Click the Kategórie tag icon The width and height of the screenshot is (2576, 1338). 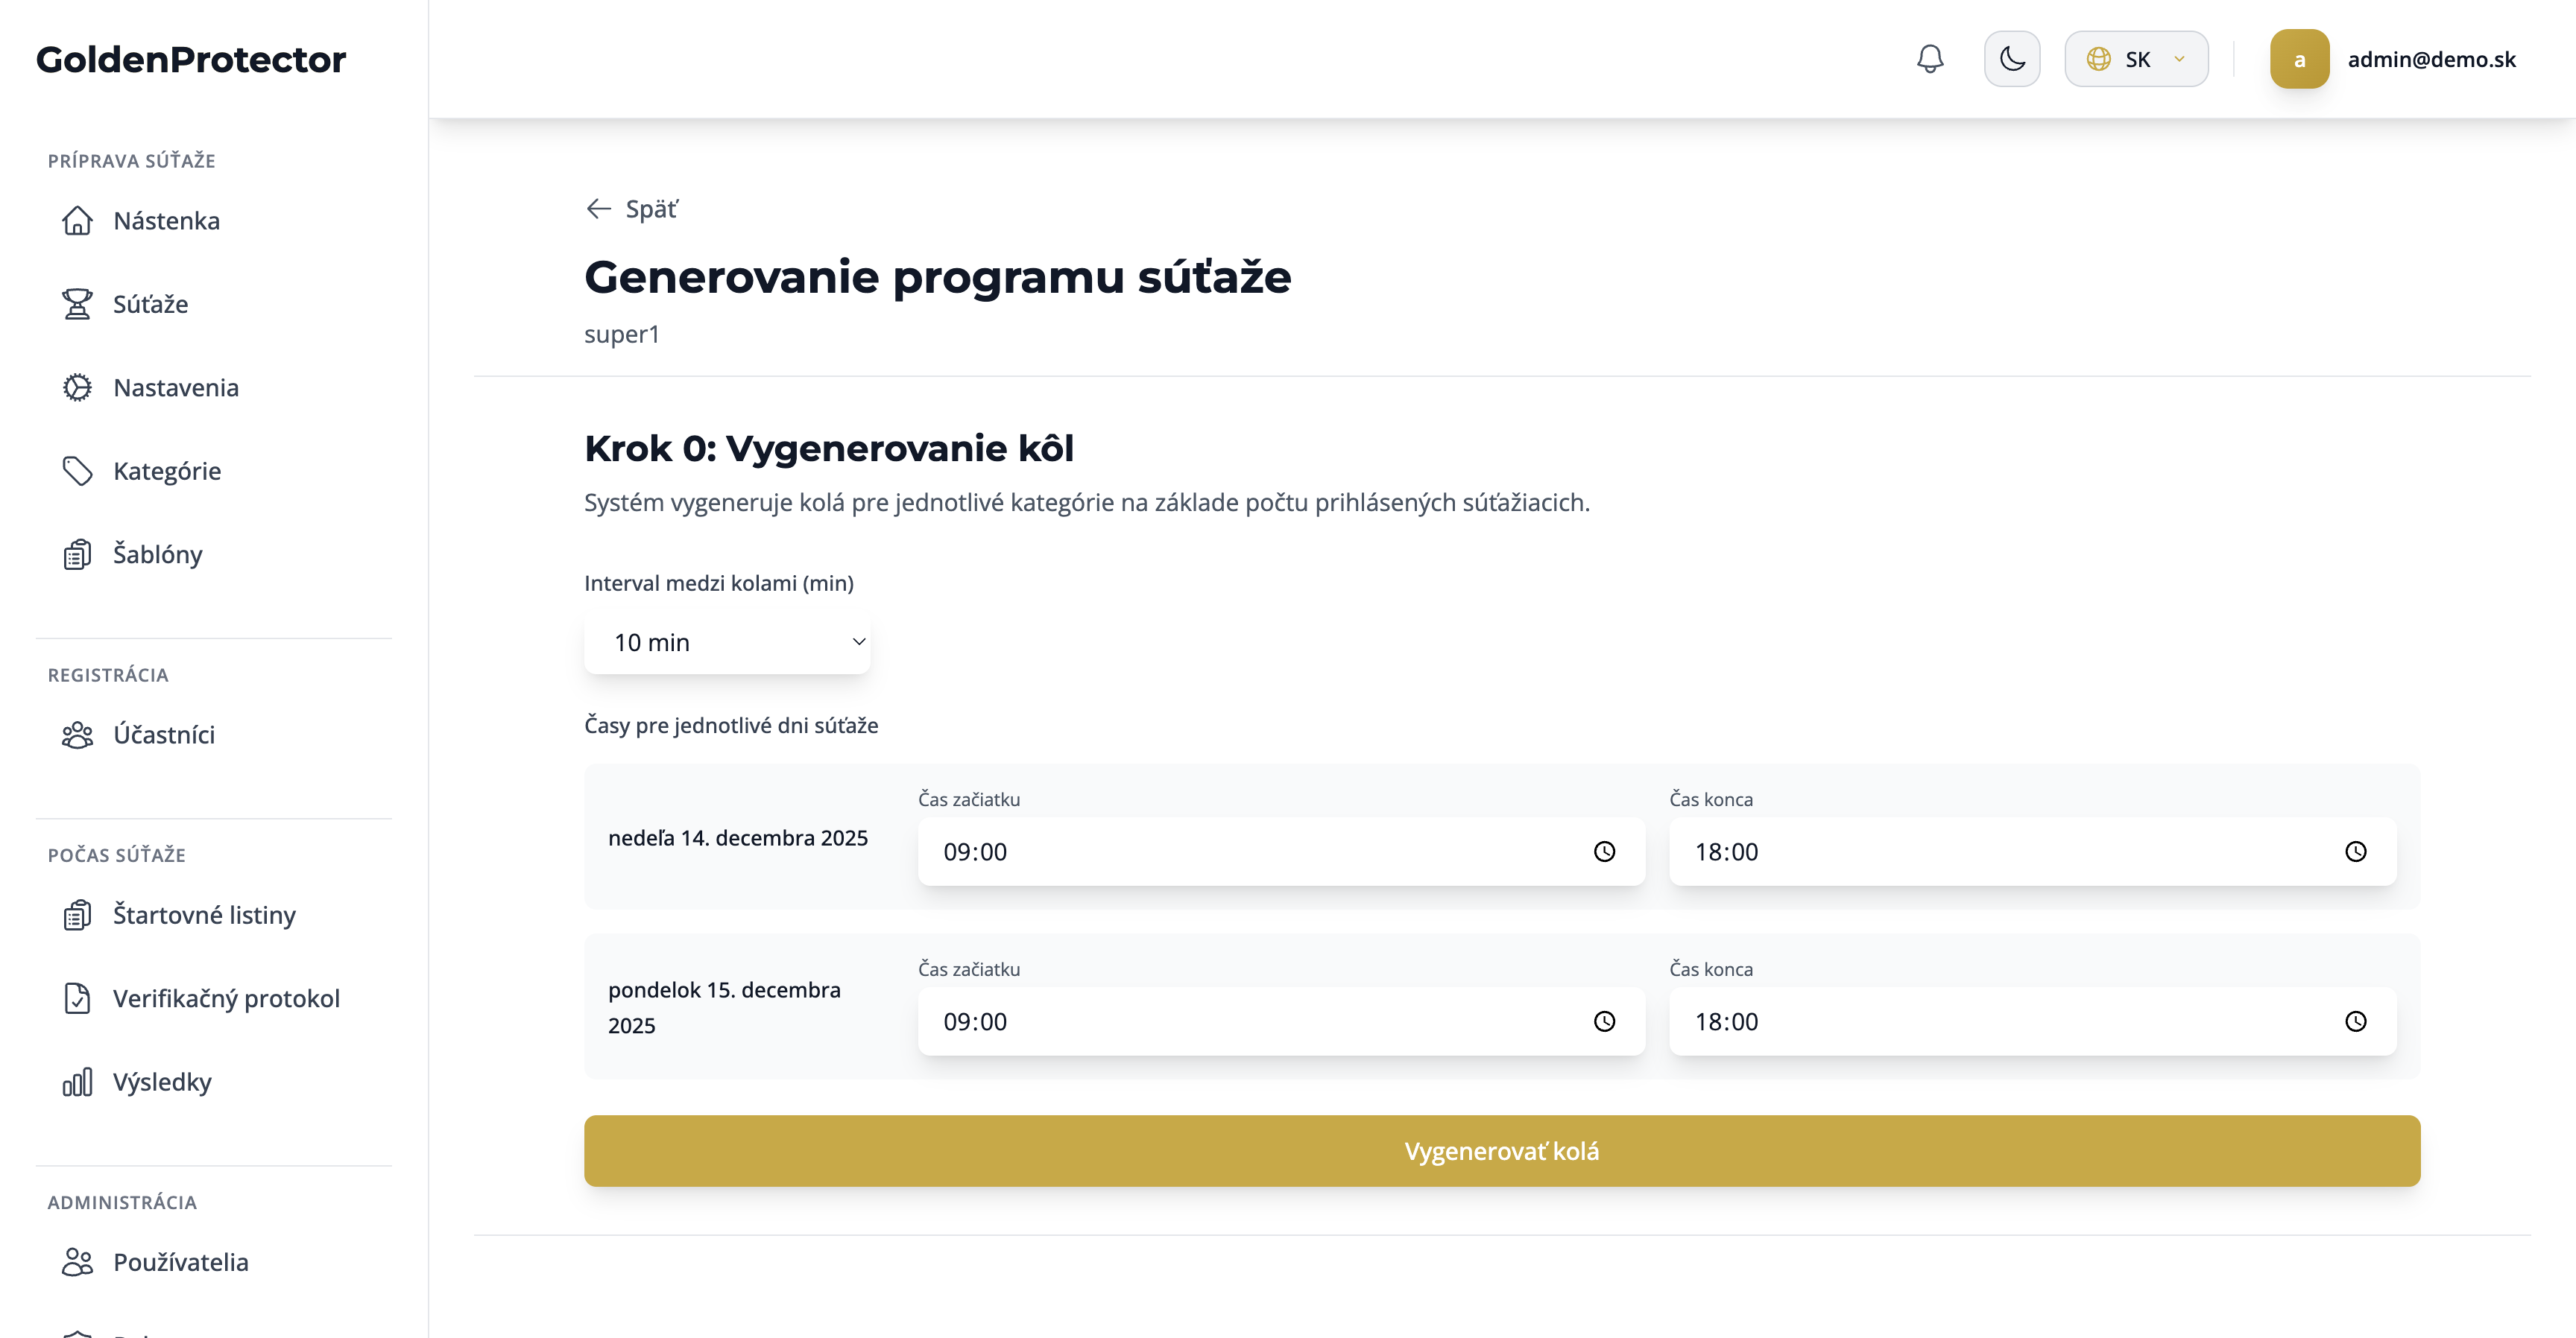(x=77, y=471)
